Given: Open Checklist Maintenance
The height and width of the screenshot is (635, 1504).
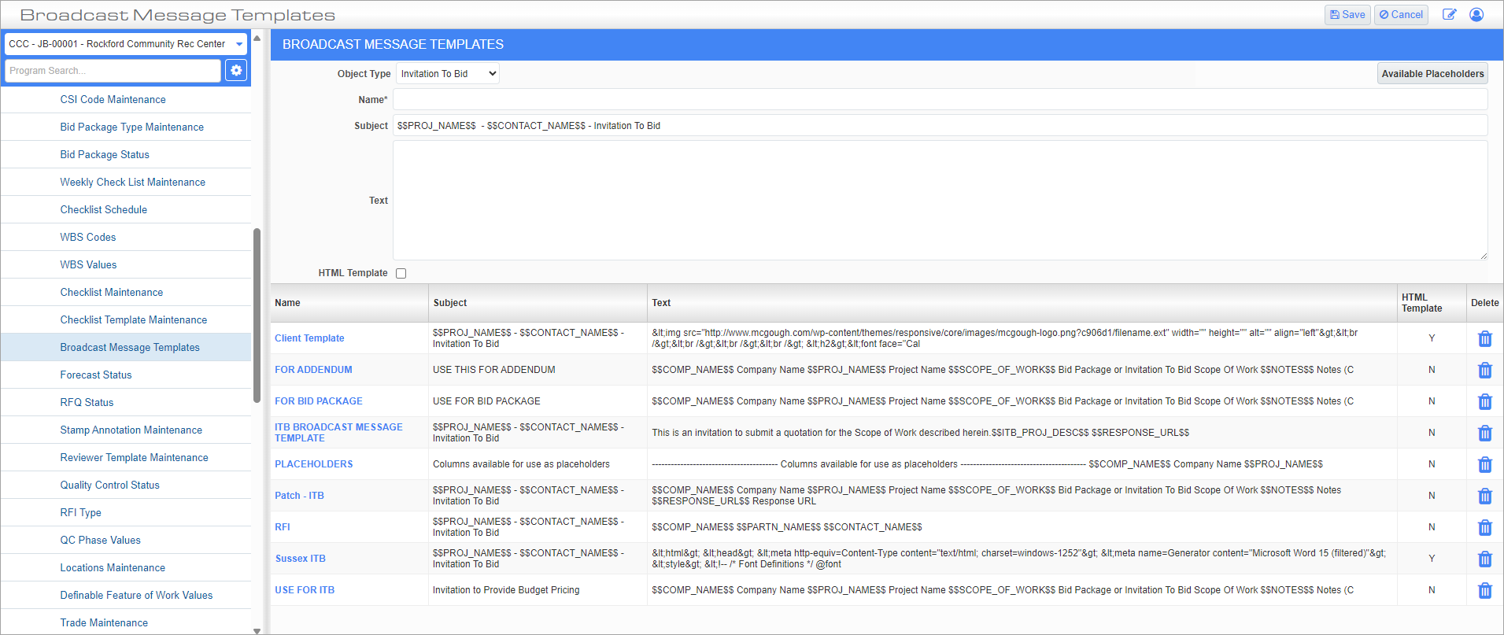Looking at the screenshot, I should coord(112,293).
